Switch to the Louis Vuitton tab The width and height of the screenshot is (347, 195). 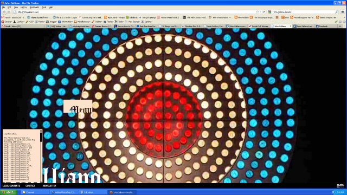pos(214,26)
